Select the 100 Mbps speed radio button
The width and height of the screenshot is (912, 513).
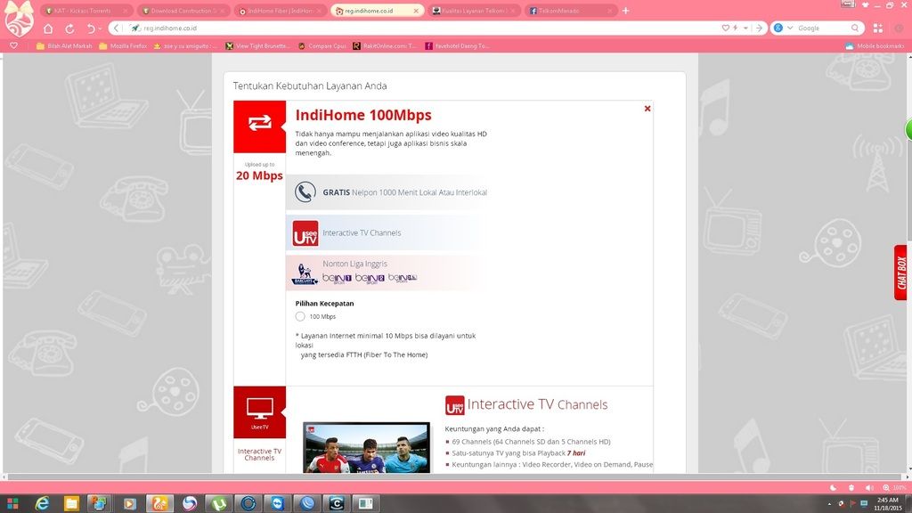(x=300, y=316)
